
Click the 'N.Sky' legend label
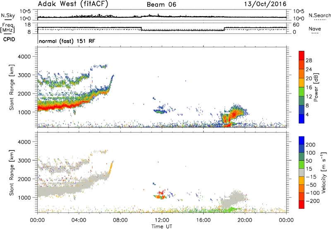pyautogui.click(x=8, y=15)
